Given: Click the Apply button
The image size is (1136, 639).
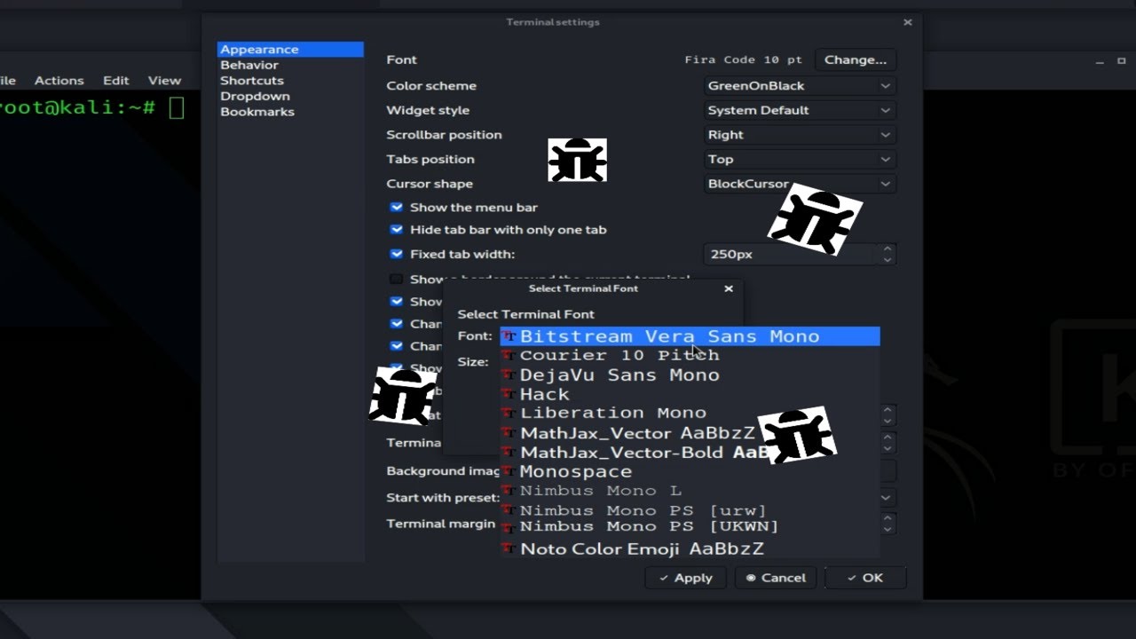Looking at the screenshot, I should tap(685, 578).
